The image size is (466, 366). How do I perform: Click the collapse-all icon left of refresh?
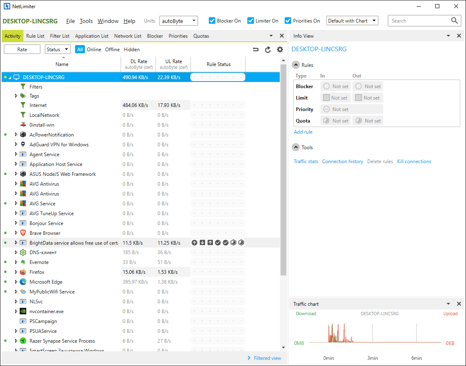[x=256, y=50]
